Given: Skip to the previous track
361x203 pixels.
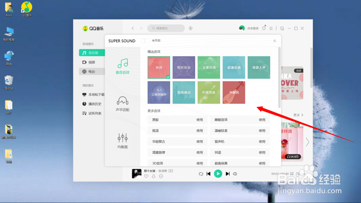Looking at the screenshot, I should 209,174.
